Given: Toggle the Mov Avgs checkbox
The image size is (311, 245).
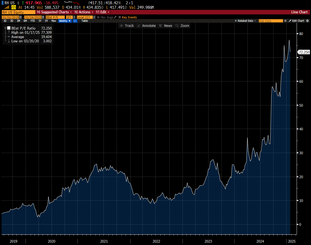Looking at the screenshot, I should click(x=98, y=17).
